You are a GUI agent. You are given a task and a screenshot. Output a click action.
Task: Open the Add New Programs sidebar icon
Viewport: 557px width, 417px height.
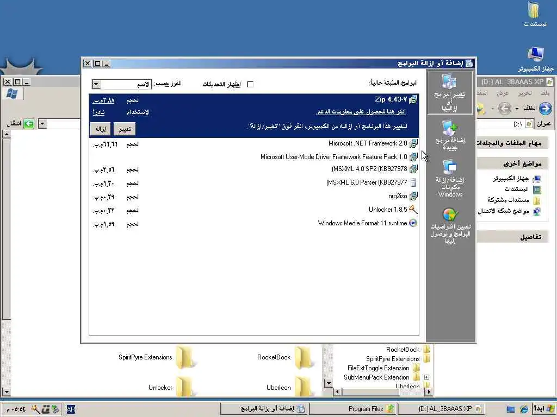click(449, 128)
